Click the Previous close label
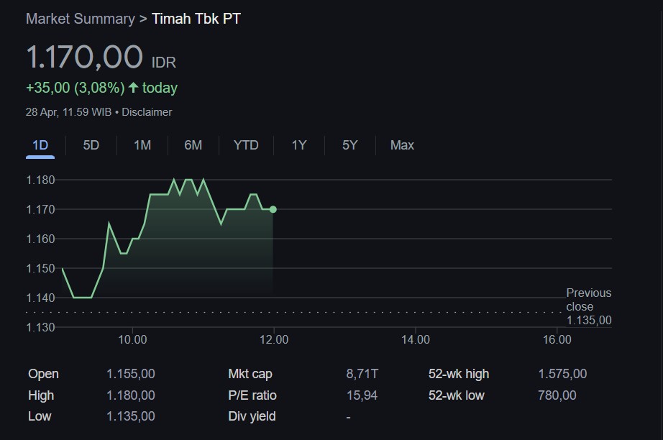Image resolution: width=663 pixels, height=440 pixels. pyautogui.click(x=588, y=300)
